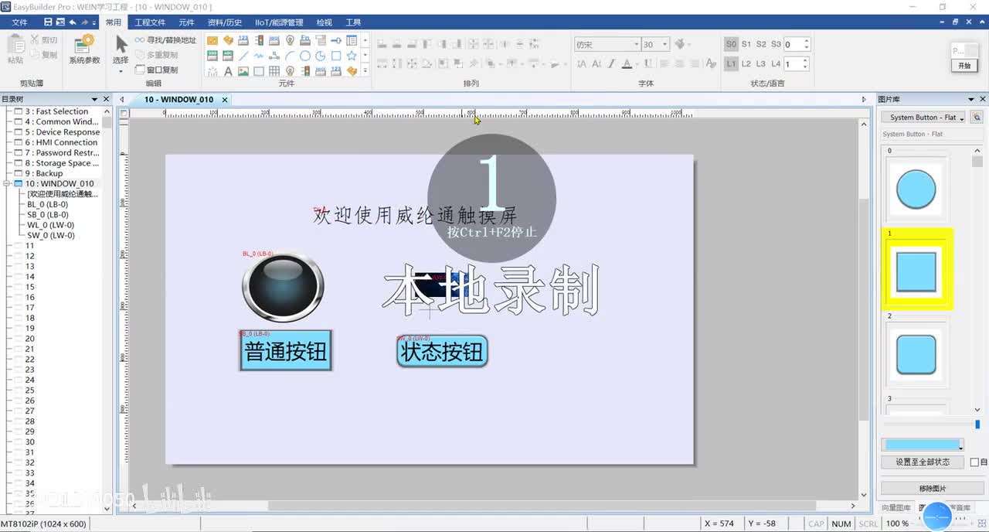Select the Rectangle drawing tool
Screen dimensions: 989x532
coord(336,56)
